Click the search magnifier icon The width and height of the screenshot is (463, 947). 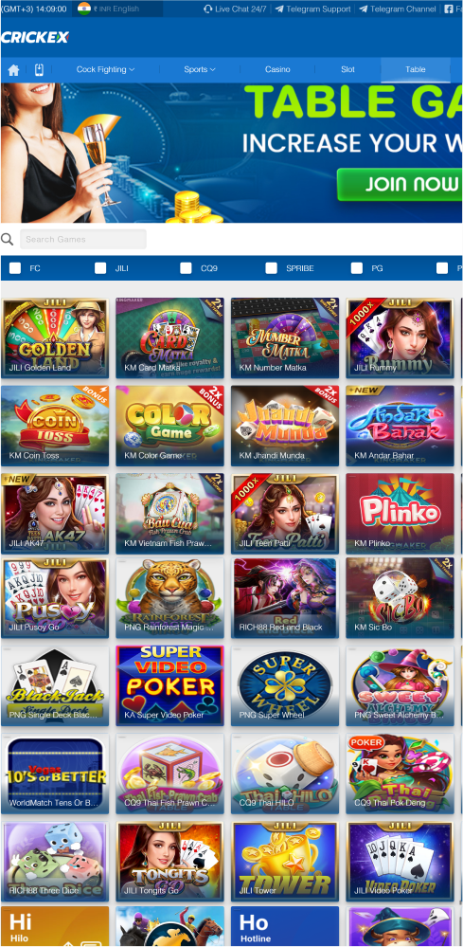click(x=8, y=239)
